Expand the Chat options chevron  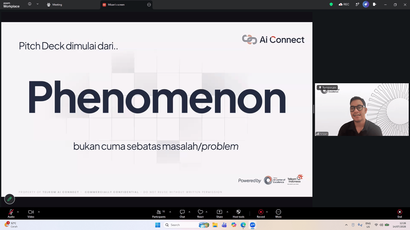189,212
